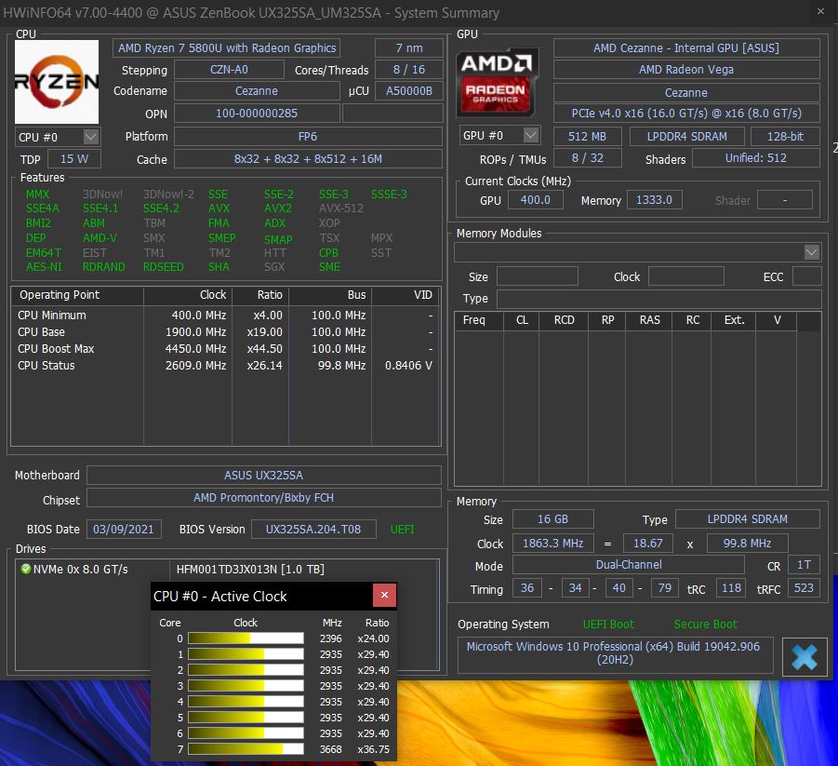Image resolution: width=838 pixels, height=766 pixels.
Task: Click the AMD Radeon Vega field
Action: pyautogui.click(x=686, y=70)
